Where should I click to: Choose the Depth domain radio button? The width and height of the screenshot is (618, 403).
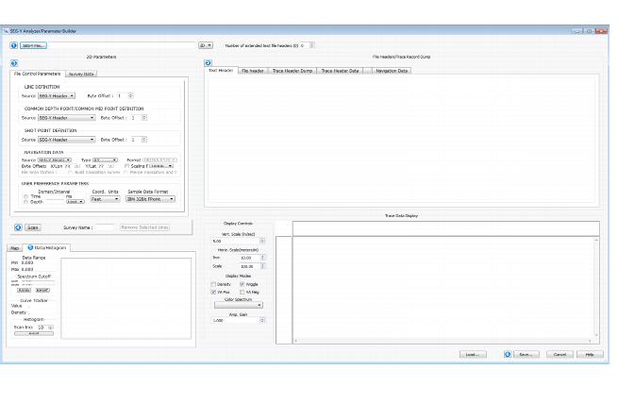tap(25, 201)
